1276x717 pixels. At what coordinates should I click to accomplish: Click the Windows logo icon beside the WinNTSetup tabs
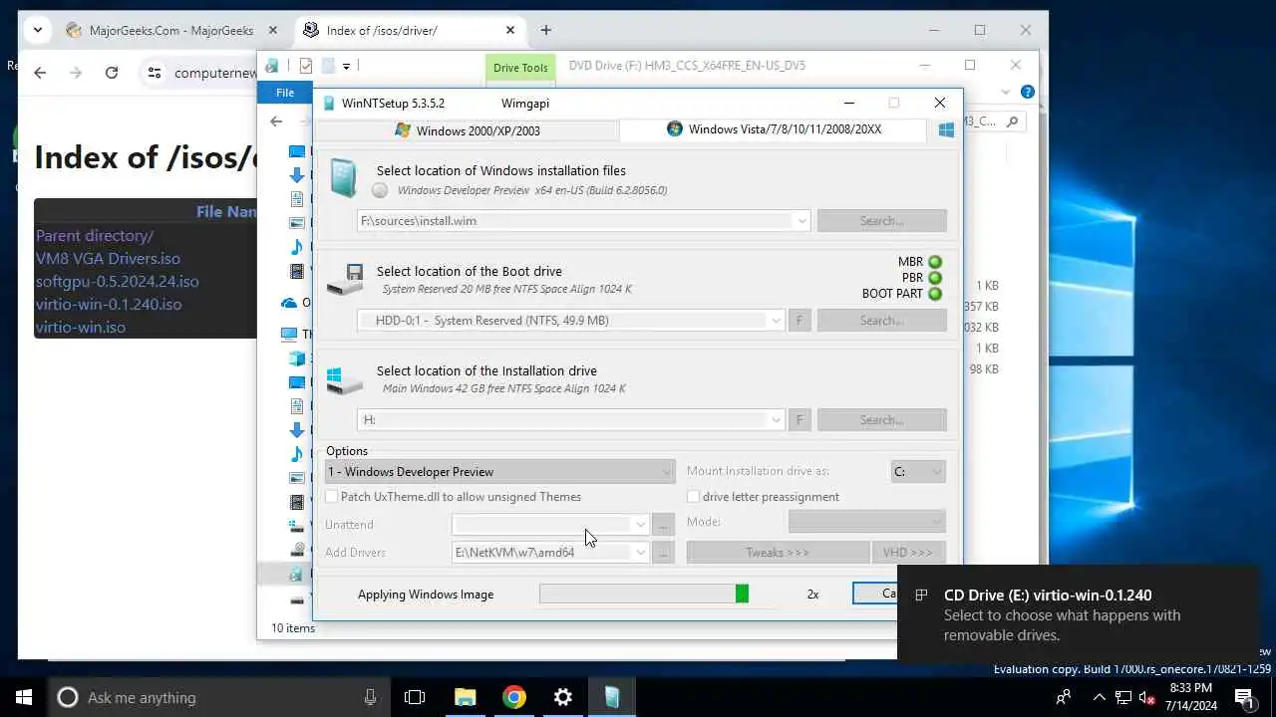tap(946, 129)
